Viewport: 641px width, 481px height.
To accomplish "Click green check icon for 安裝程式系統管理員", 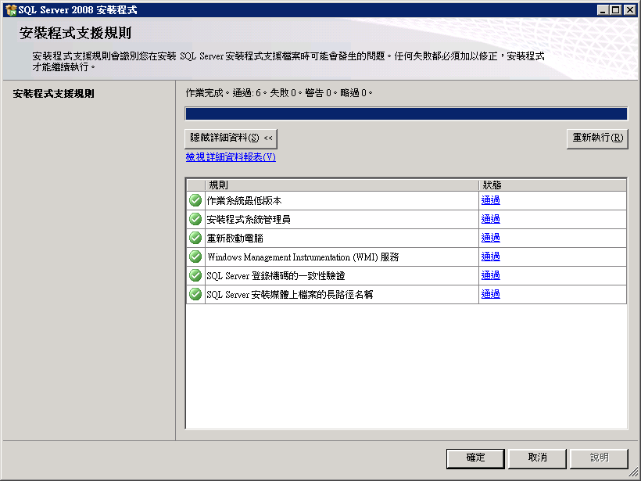I will click(x=195, y=219).
